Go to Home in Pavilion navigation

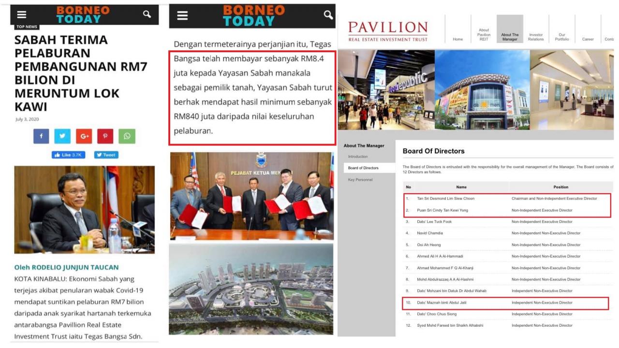(457, 39)
